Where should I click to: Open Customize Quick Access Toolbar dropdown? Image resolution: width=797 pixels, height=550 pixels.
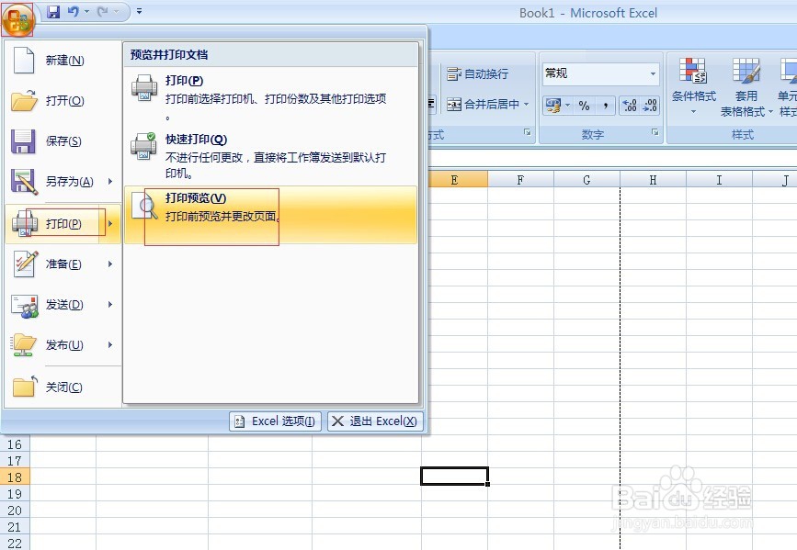point(140,11)
